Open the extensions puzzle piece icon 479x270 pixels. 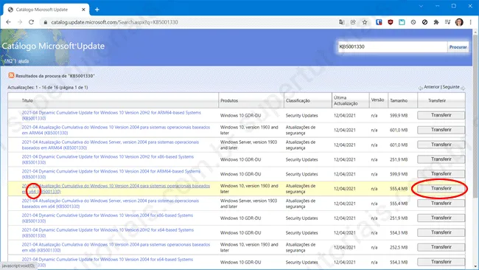(436, 22)
